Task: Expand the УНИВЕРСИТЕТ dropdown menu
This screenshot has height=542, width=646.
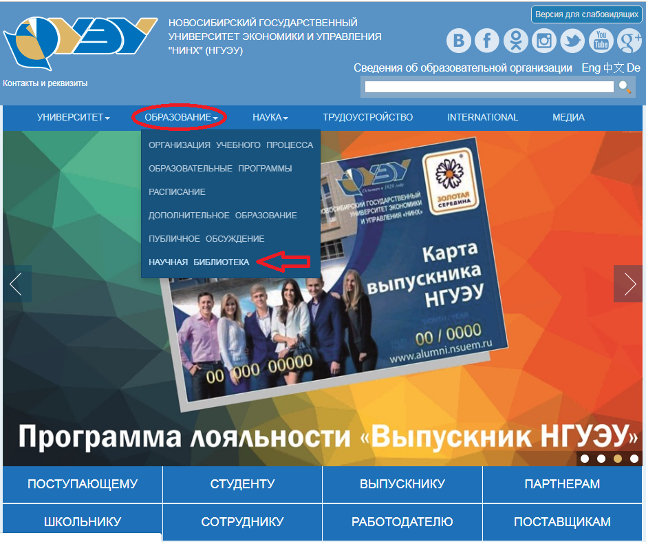Action: pos(74,117)
